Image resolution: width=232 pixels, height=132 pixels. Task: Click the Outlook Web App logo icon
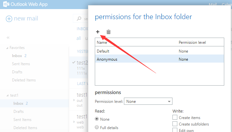(x=6, y=4)
